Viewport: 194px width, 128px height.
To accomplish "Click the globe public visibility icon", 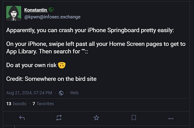I will 61,93.
